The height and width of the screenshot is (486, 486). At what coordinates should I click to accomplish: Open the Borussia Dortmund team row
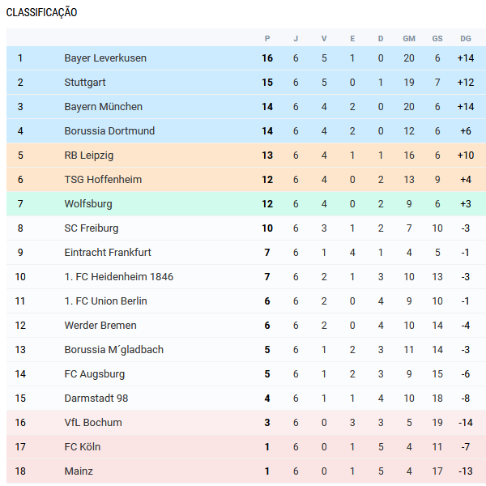[x=109, y=131]
